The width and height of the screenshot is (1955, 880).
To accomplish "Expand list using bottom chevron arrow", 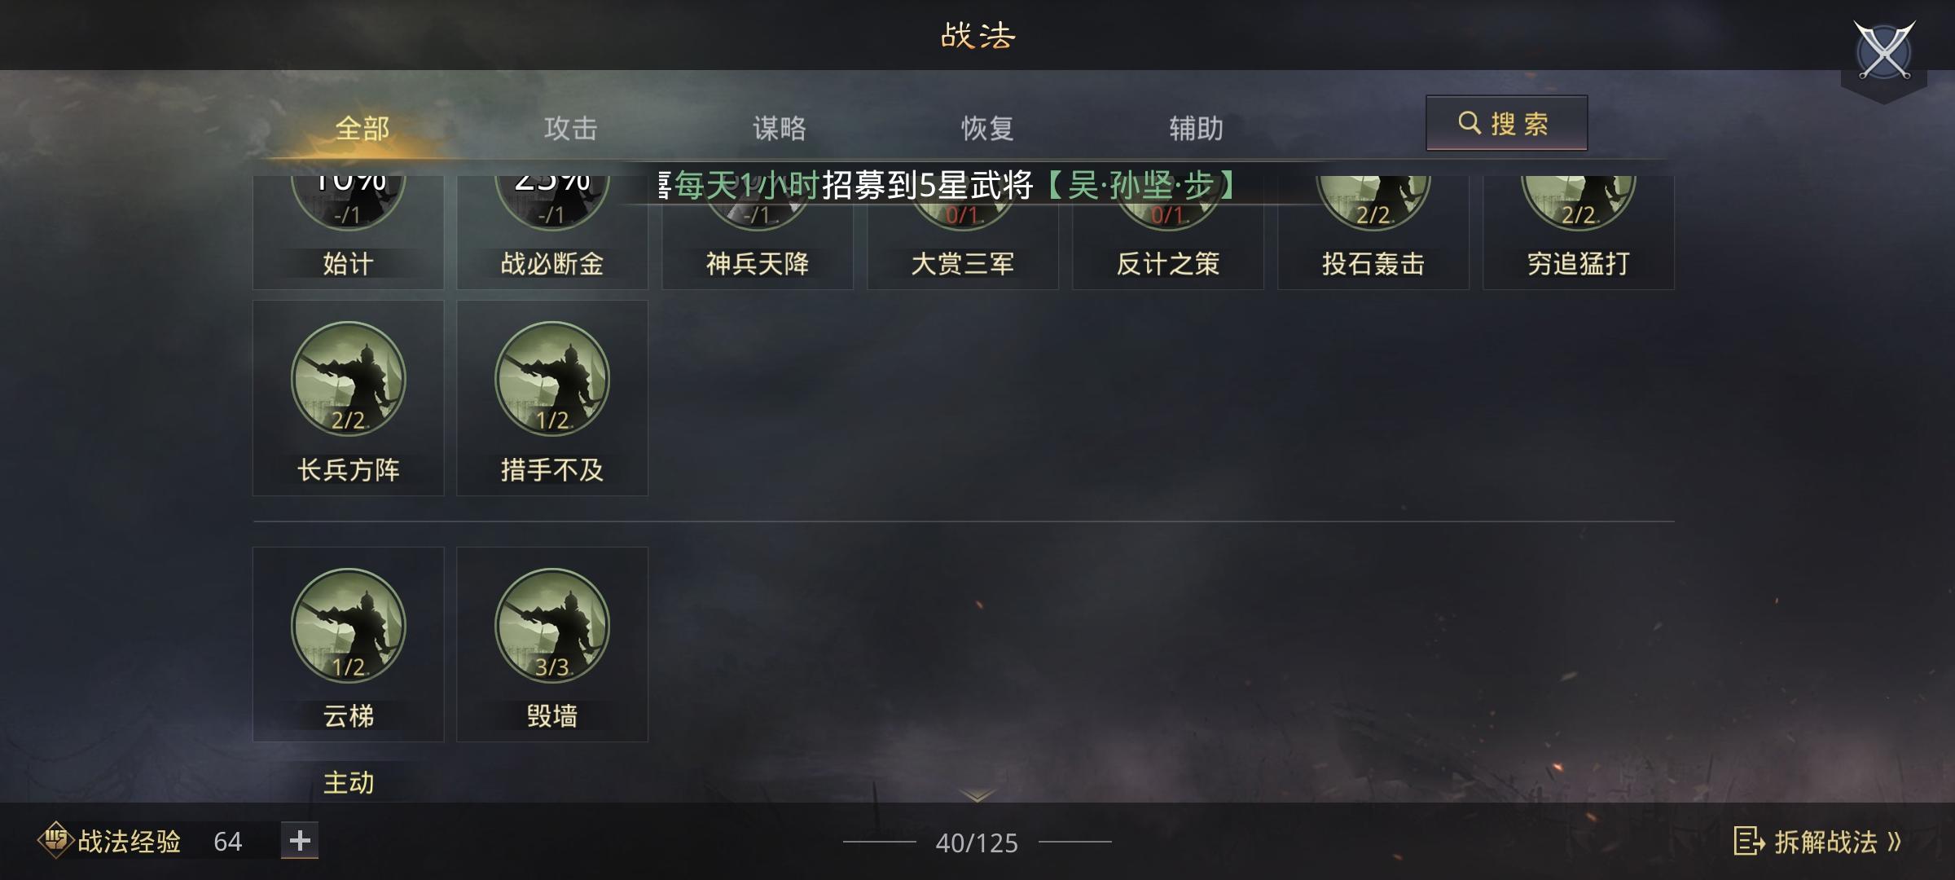I will [x=977, y=794].
